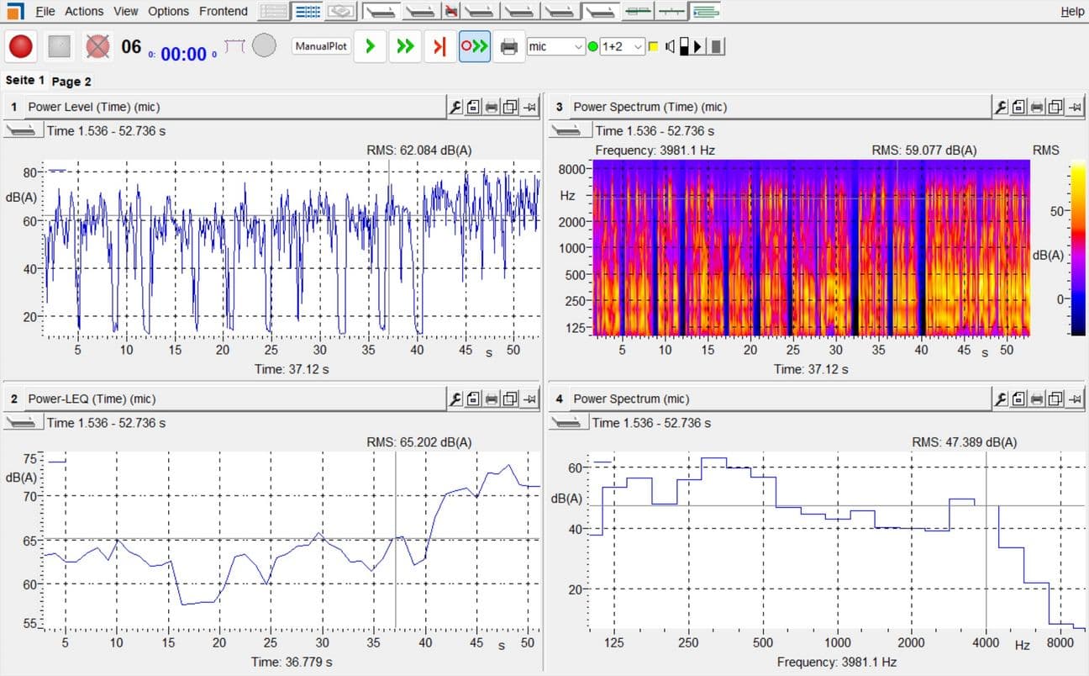The height and width of the screenshot is (676, 1089).
Task: Click the small black play triangle
Action: click(x=698, y=47)
